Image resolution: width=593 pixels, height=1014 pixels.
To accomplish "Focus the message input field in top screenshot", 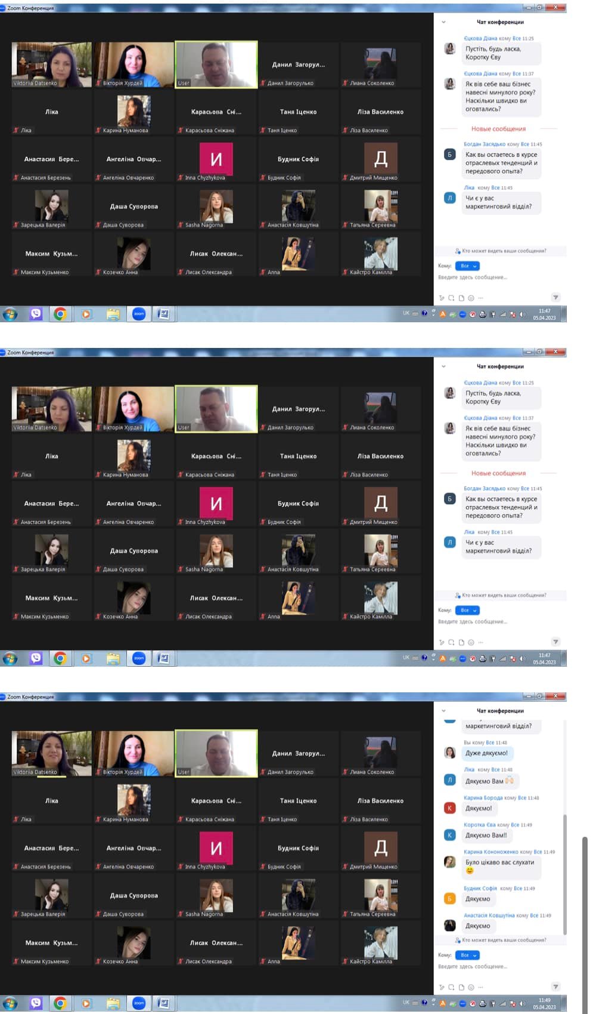I will (499, 278).
